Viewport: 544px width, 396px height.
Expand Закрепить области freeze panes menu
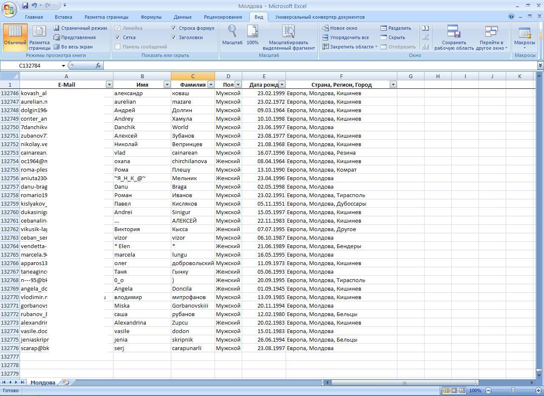pyautogui.click(x=350, y=47)
